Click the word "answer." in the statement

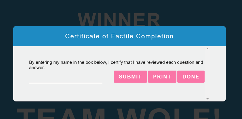click(x=37, y=68)
